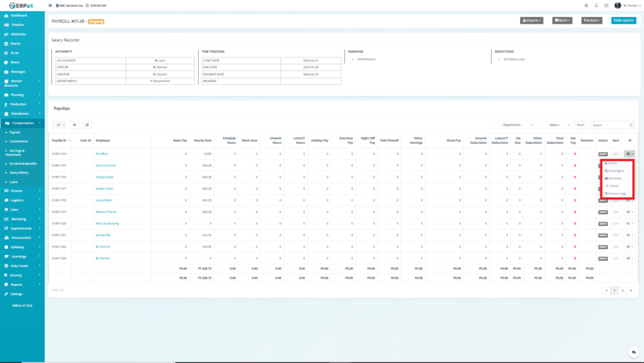Open the Status filter dropdown
Viewport: 644px width, 363px height.
pyautogui.click(x=555, y=125)
